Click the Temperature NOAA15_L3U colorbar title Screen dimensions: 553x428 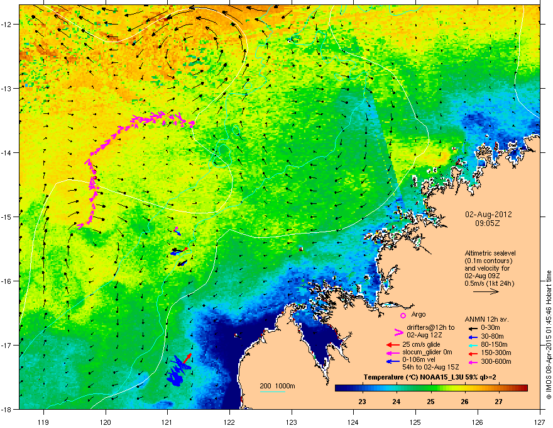[x=430, y=378]
